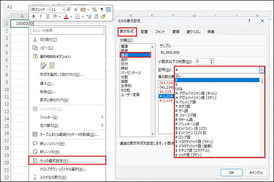The image size is (274, 182).
Task: Apply comma style from mini toolbar
Action: (x=102, y=10)
